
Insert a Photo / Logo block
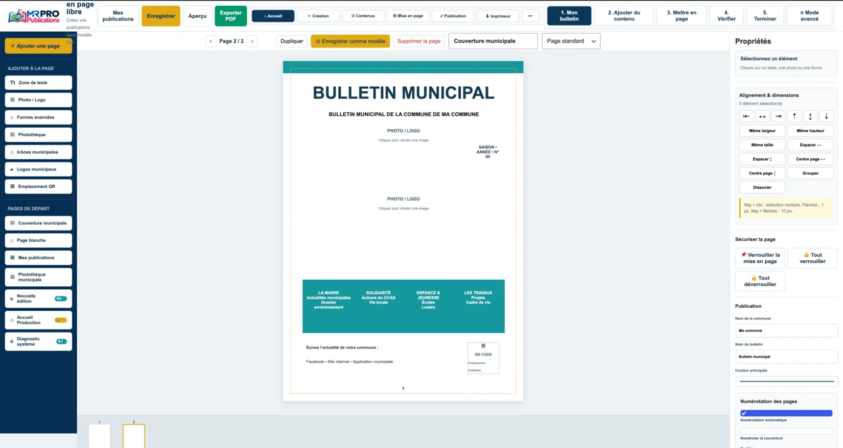coord(38,100)
